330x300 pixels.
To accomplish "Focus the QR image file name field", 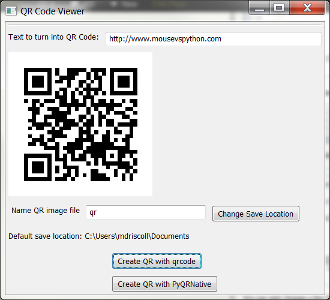I will [146, 212].
